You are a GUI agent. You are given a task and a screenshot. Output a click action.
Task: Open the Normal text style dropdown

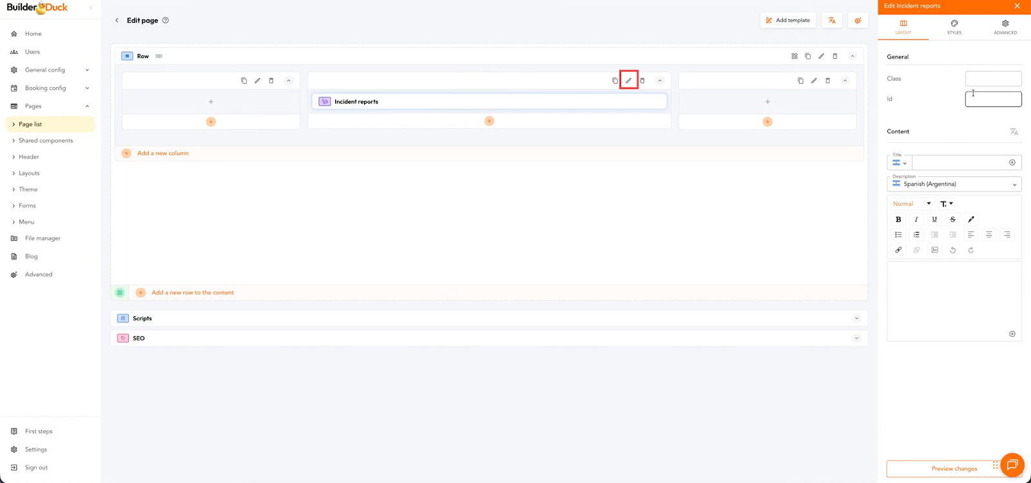tap(911, 204)
